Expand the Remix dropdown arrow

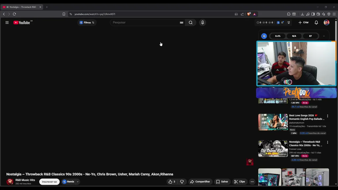[78, 182]
